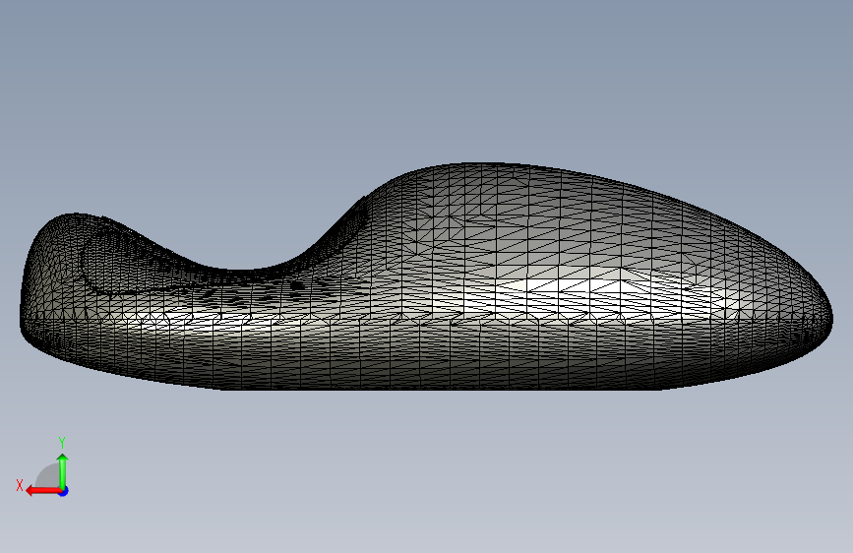Click the green Y axis arrow on triad
Viewport: 853px width, 553px height.
pyautogui.click(x=63, y=471)
